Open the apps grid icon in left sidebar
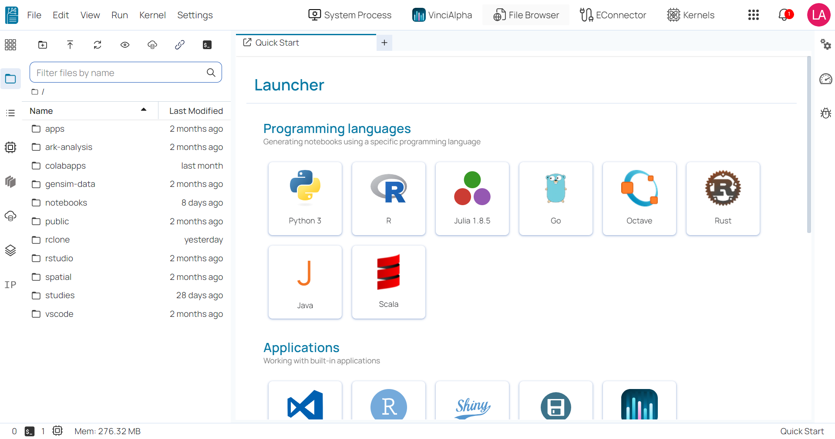 click(x=10, y=45)
